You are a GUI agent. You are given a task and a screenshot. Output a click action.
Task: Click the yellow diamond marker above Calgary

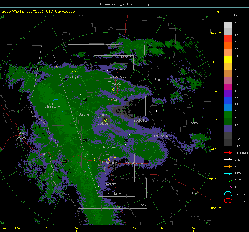tap(109, 159)
